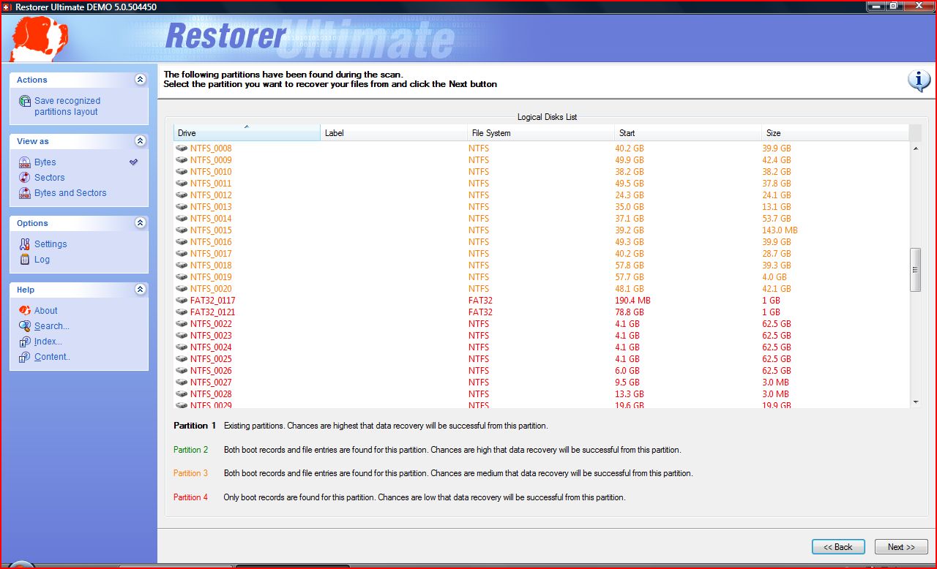
Task: Open the About link
Action: [45, 311]
